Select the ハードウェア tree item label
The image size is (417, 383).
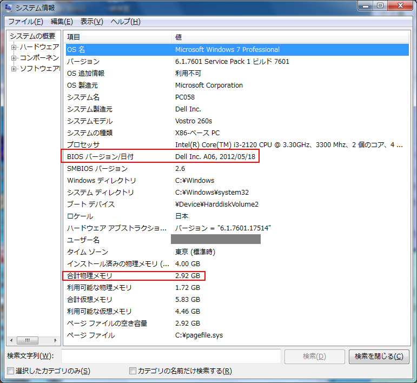(39, 47)
